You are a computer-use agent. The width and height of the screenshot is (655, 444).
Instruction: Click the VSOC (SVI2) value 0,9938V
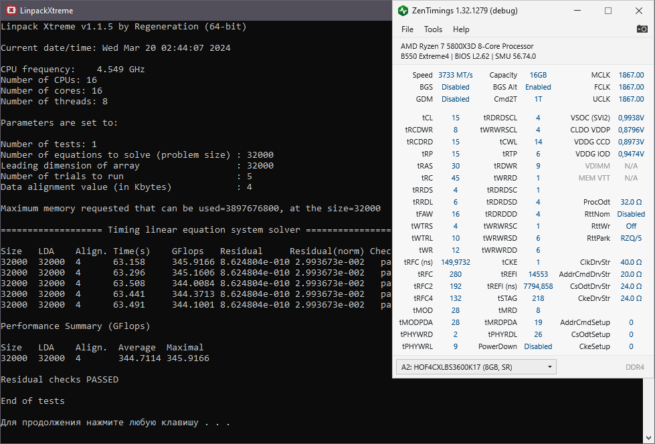coord(631,118)
